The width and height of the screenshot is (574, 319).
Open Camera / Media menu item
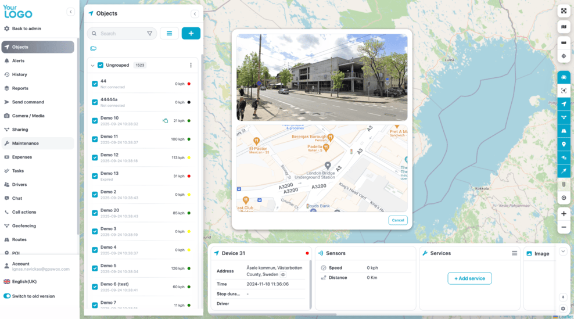pyautogui.click(x=38, y=116)
